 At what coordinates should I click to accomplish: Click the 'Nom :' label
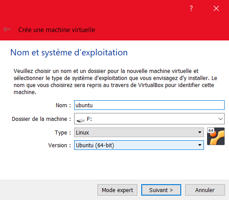(63, 105)
